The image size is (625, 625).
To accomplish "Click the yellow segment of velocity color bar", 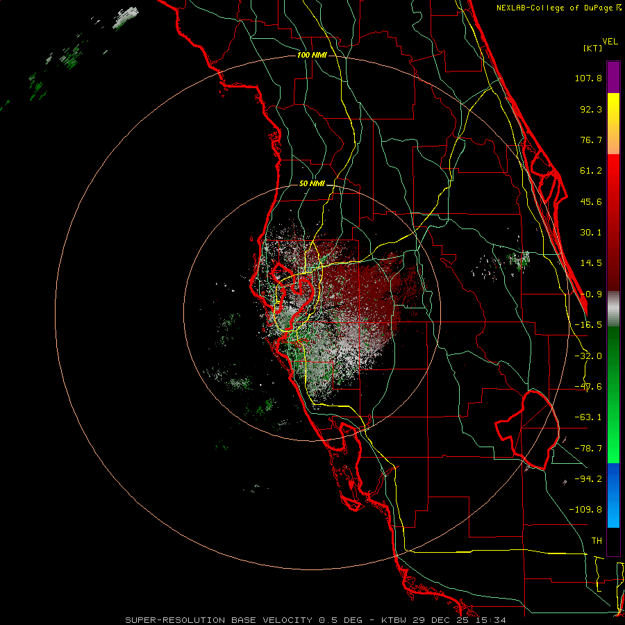I will 613,124.
